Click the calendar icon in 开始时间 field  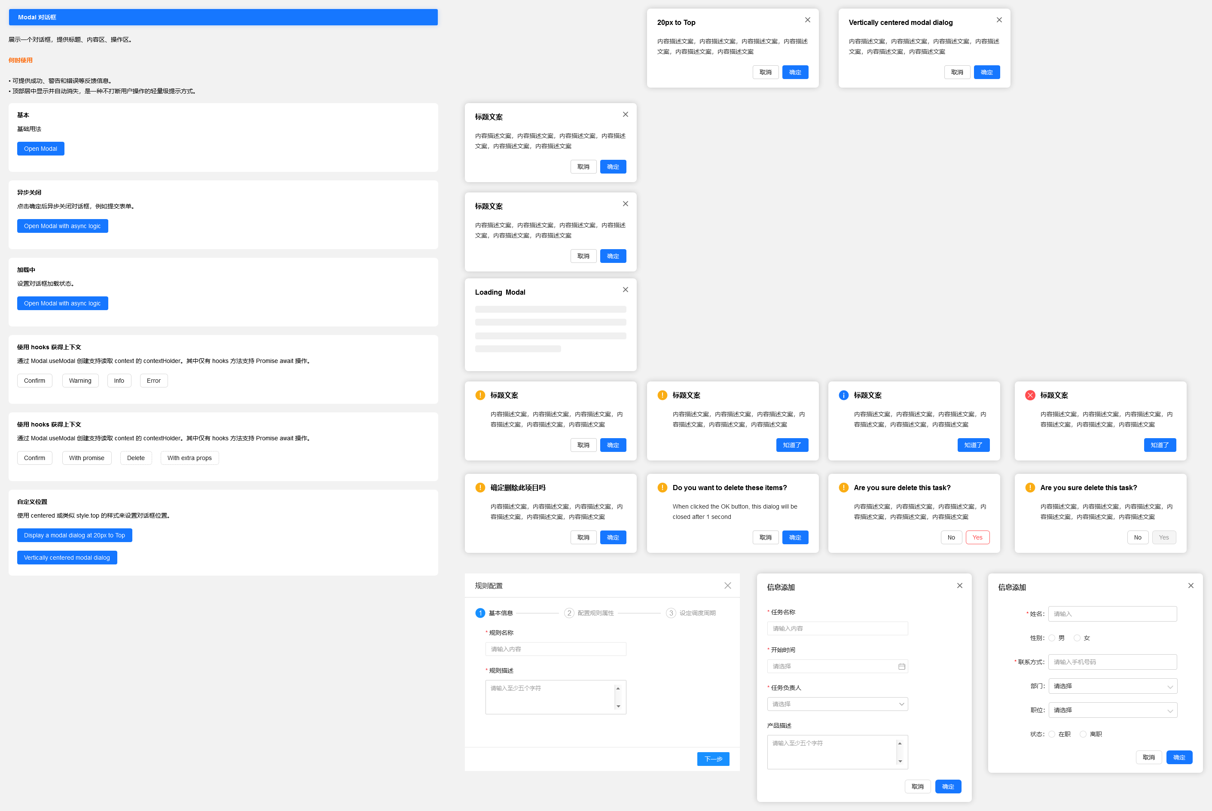[902, 666]
